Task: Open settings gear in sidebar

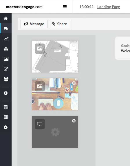Action: 6,127
